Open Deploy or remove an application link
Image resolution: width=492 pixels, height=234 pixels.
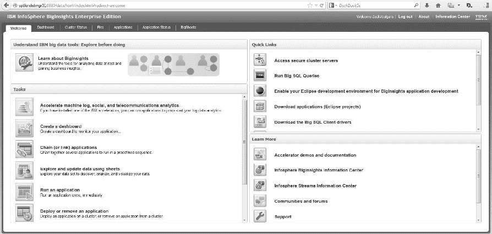[x=74, y=211]
